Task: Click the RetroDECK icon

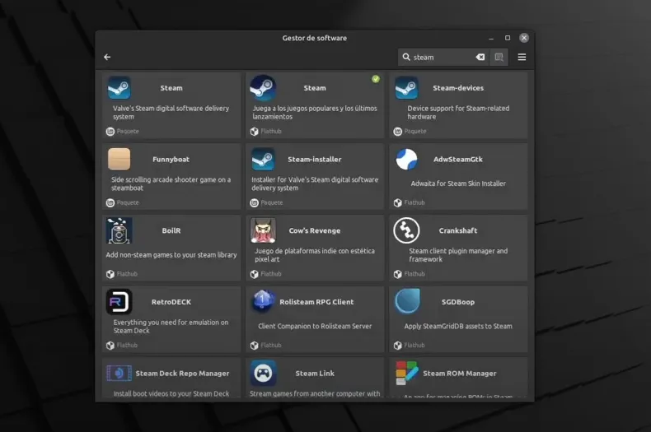Action: [x=119, y=302]
